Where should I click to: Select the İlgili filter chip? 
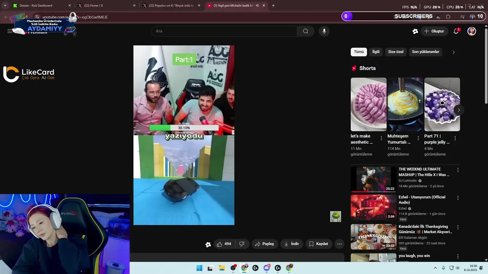tap(376, 52)
